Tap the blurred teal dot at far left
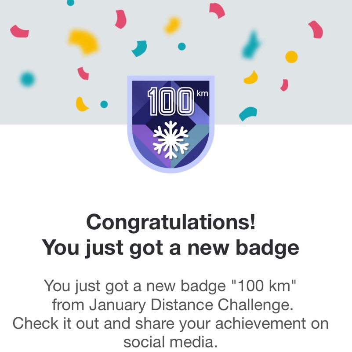Image resolution: width=352 pixels, height=352 pixels. pyautogui.click(x=27, y=79)
